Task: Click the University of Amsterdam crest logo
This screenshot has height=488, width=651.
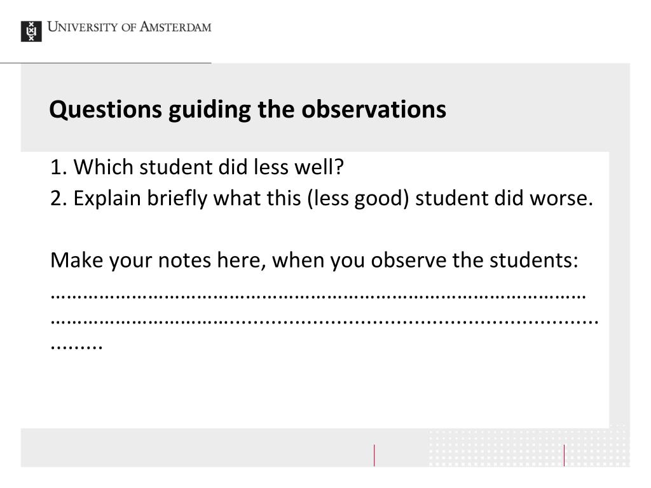Action: tap(31, 32)
